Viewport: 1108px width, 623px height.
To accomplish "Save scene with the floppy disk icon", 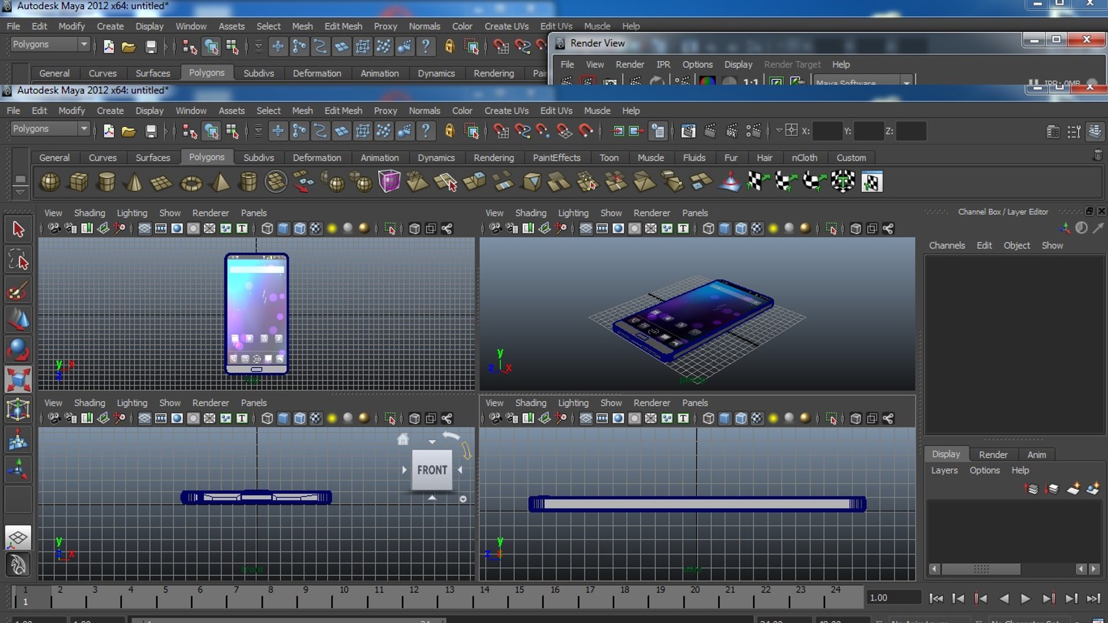I will coord(151,131).
